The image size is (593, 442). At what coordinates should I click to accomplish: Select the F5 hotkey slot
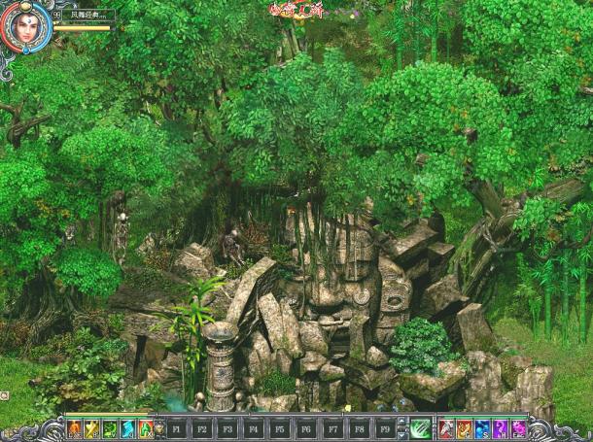pyautogui.click(x=279, y=429)
